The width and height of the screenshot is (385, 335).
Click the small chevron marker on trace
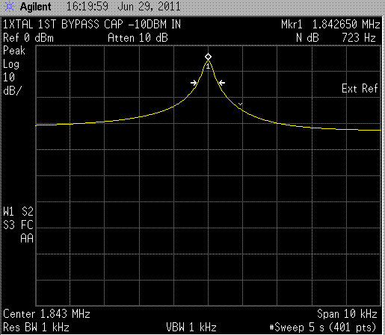point(240,104)
